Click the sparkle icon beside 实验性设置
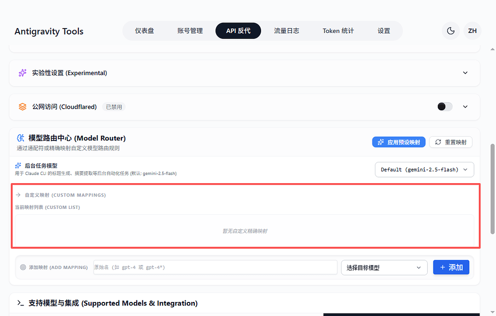Viewport: 496px width, 316px height. (x=22, y=73)
